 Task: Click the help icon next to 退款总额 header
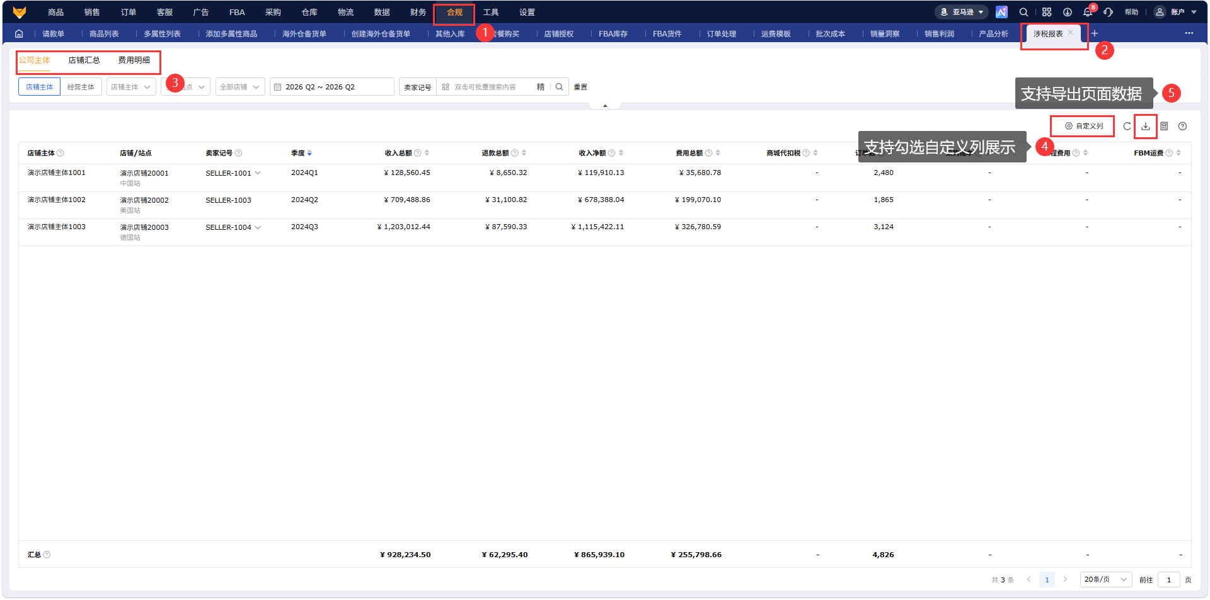click(514, 153)
